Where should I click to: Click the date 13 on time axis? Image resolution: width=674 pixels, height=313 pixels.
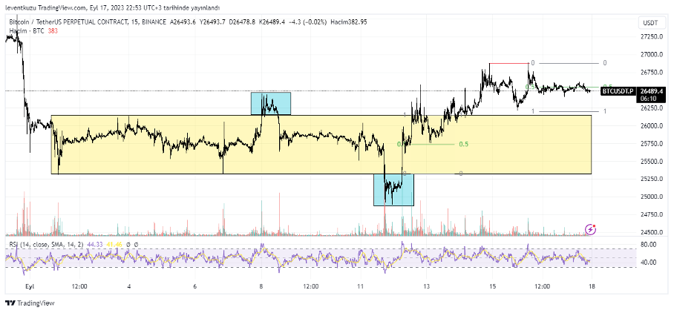pos(427,286)
